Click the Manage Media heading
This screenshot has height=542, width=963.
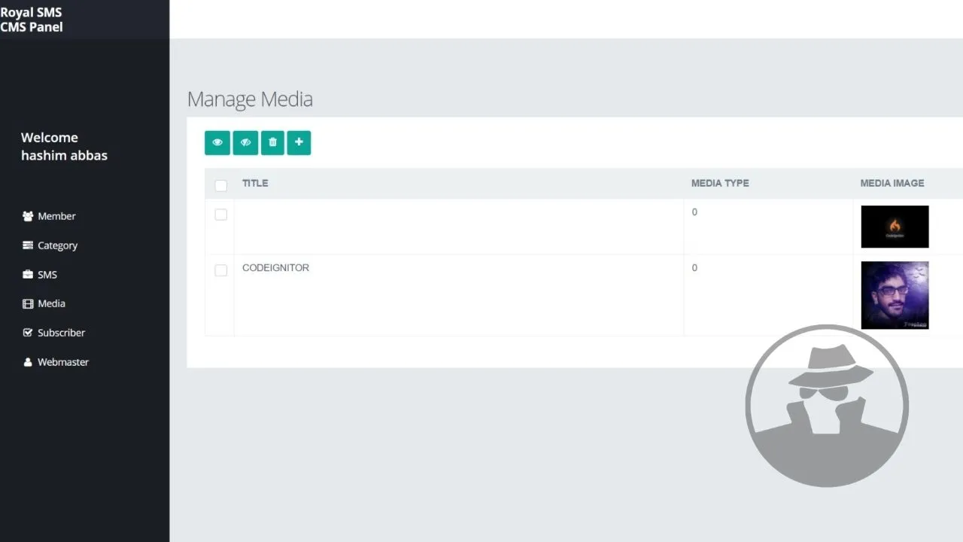click(x=250, y=99)
